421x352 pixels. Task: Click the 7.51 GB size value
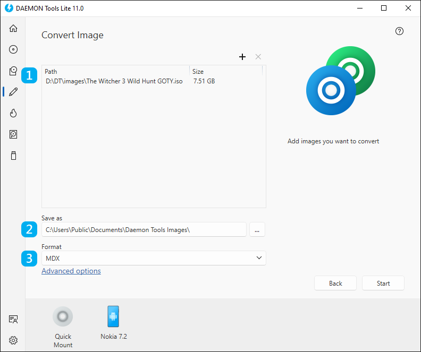pyautogui.click(x=204, y=81)
